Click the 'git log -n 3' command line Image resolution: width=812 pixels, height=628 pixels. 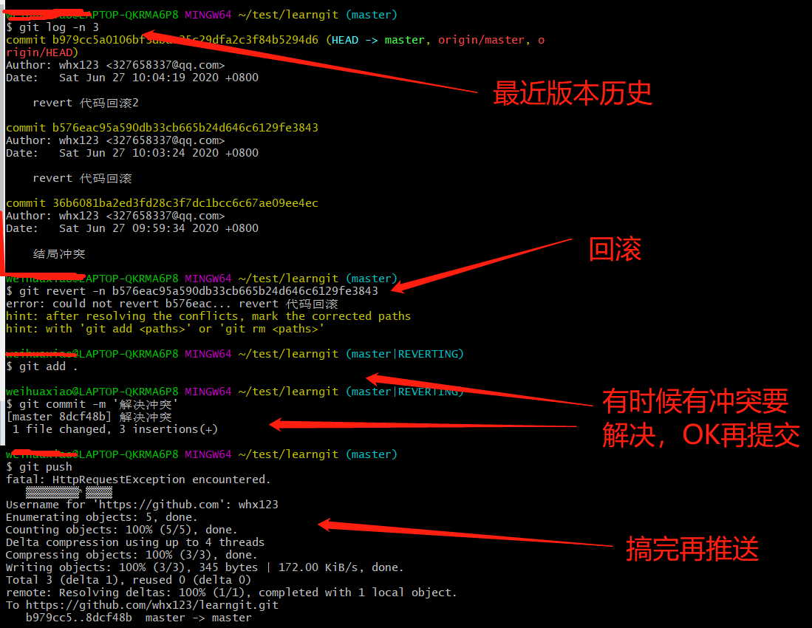click(52, 27)
